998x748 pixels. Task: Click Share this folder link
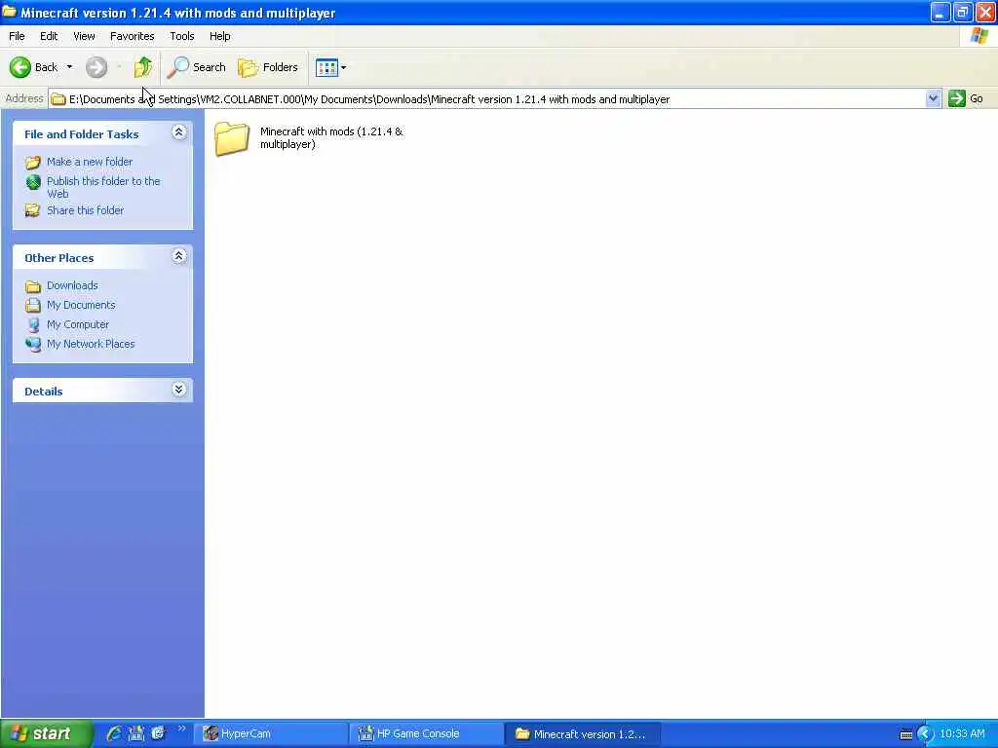coord(86,210)
